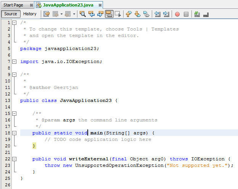This screenshot has height=189, width=238.
Task: Go to the previous bookmark
Action: [x=129, y=14]
